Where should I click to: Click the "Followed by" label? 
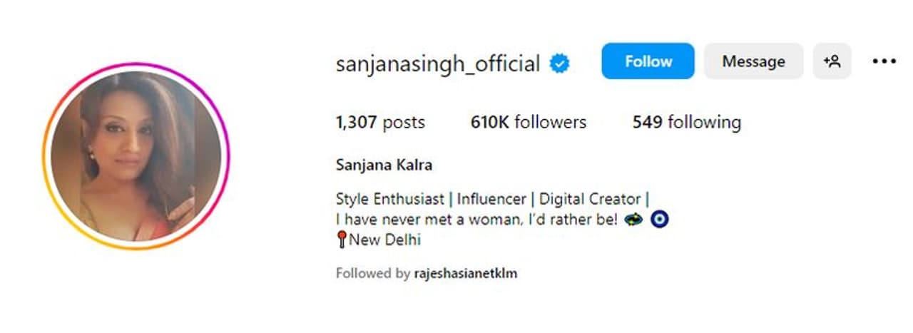[x=373, y=273]
